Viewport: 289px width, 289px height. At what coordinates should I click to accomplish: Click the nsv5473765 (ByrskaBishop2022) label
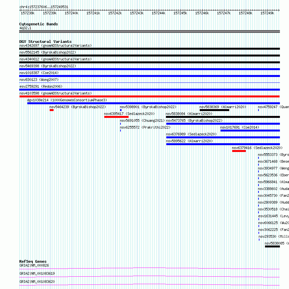[194, 120]
